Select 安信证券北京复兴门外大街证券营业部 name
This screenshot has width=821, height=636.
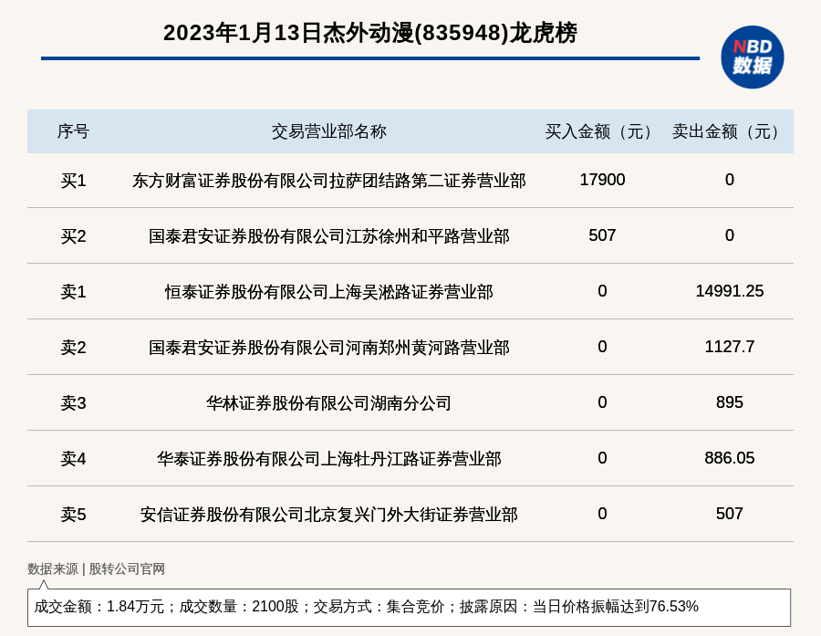tap(328, 515)
